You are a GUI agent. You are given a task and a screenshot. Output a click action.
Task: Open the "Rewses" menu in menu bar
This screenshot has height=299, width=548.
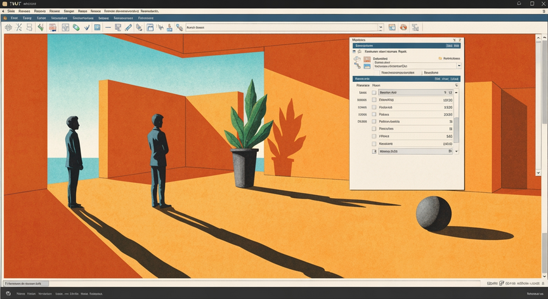[24, 11]
